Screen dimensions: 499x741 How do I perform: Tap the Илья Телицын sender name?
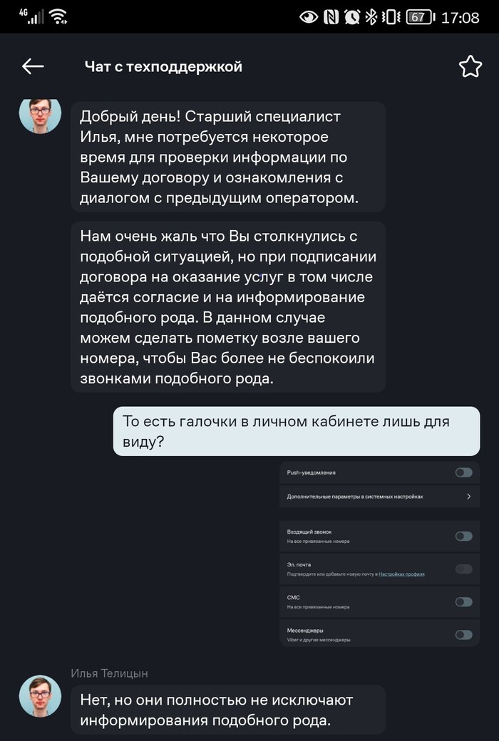pyautogui.click(x=110, y=673)
